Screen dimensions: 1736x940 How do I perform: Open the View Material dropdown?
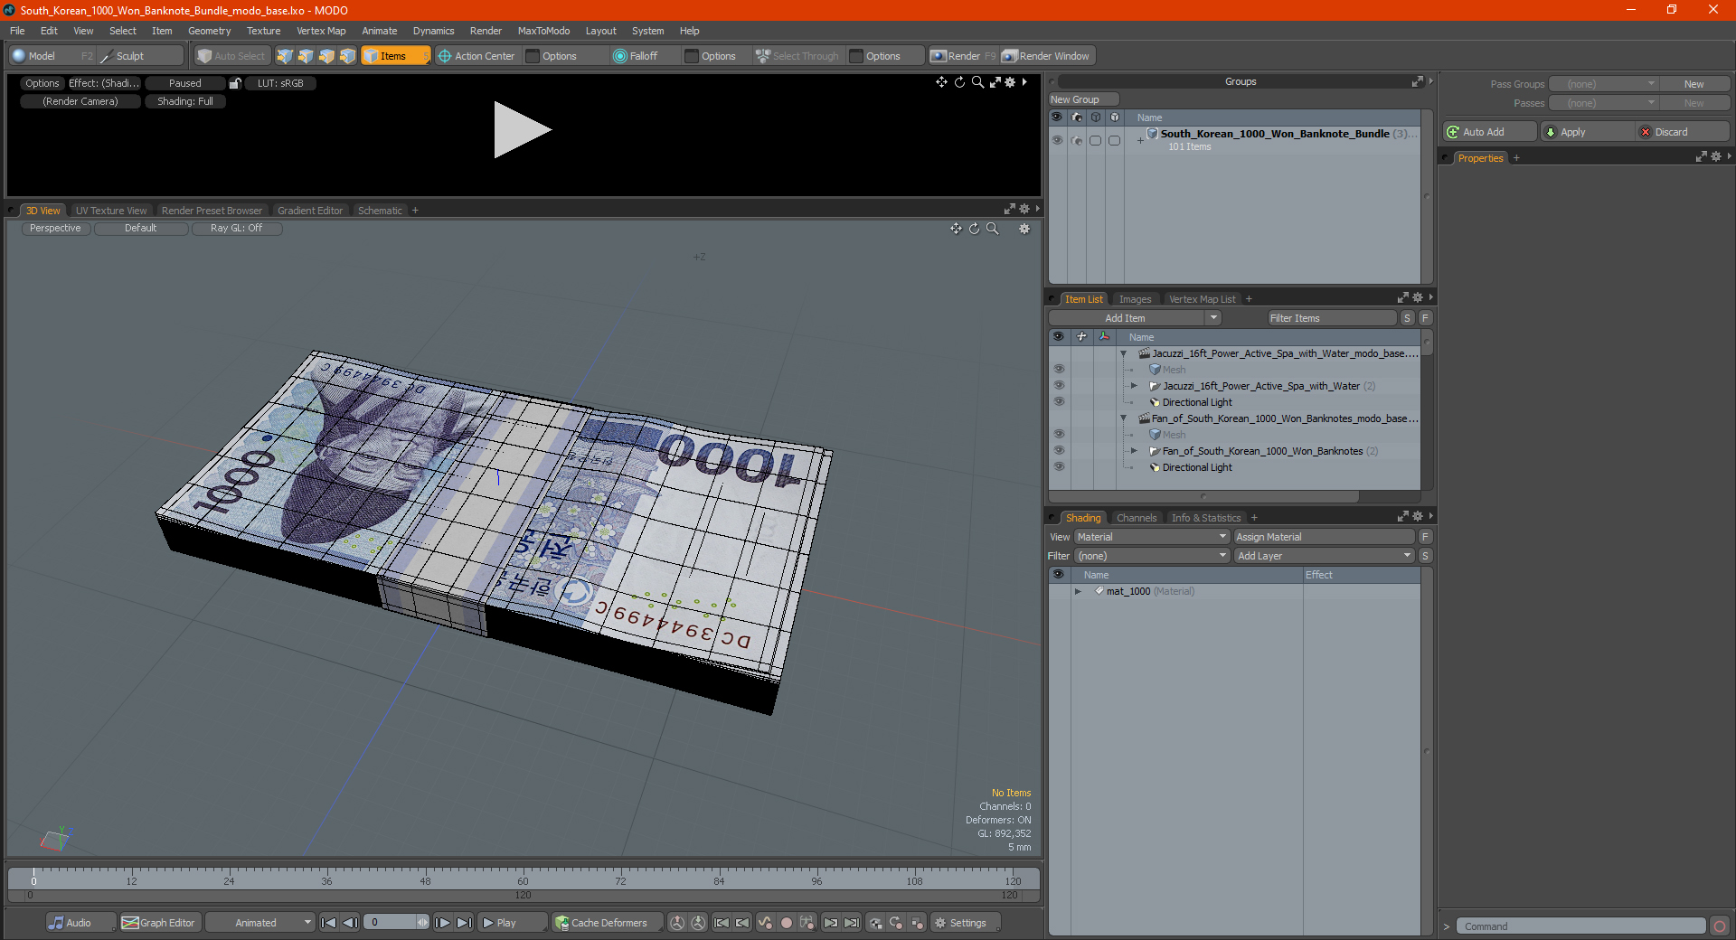coord(1152,537)
